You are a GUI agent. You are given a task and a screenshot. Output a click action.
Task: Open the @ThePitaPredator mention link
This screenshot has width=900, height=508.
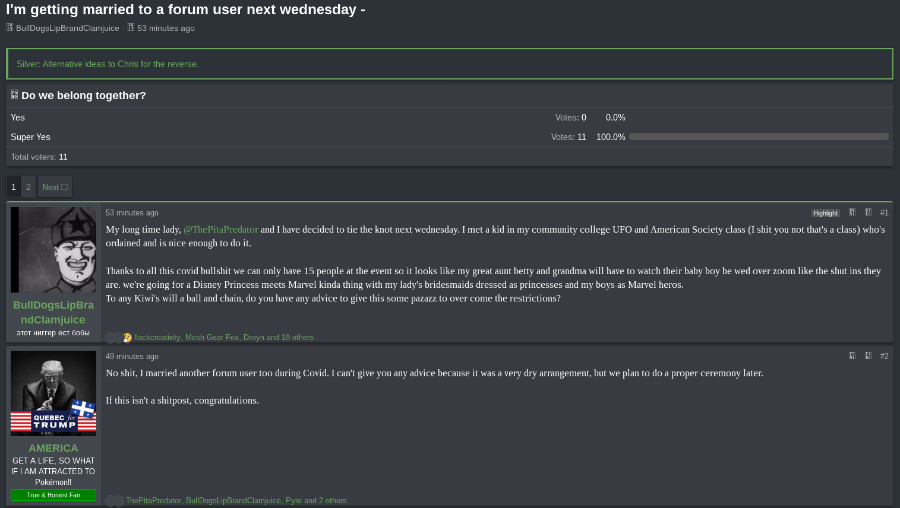[220, 230]
